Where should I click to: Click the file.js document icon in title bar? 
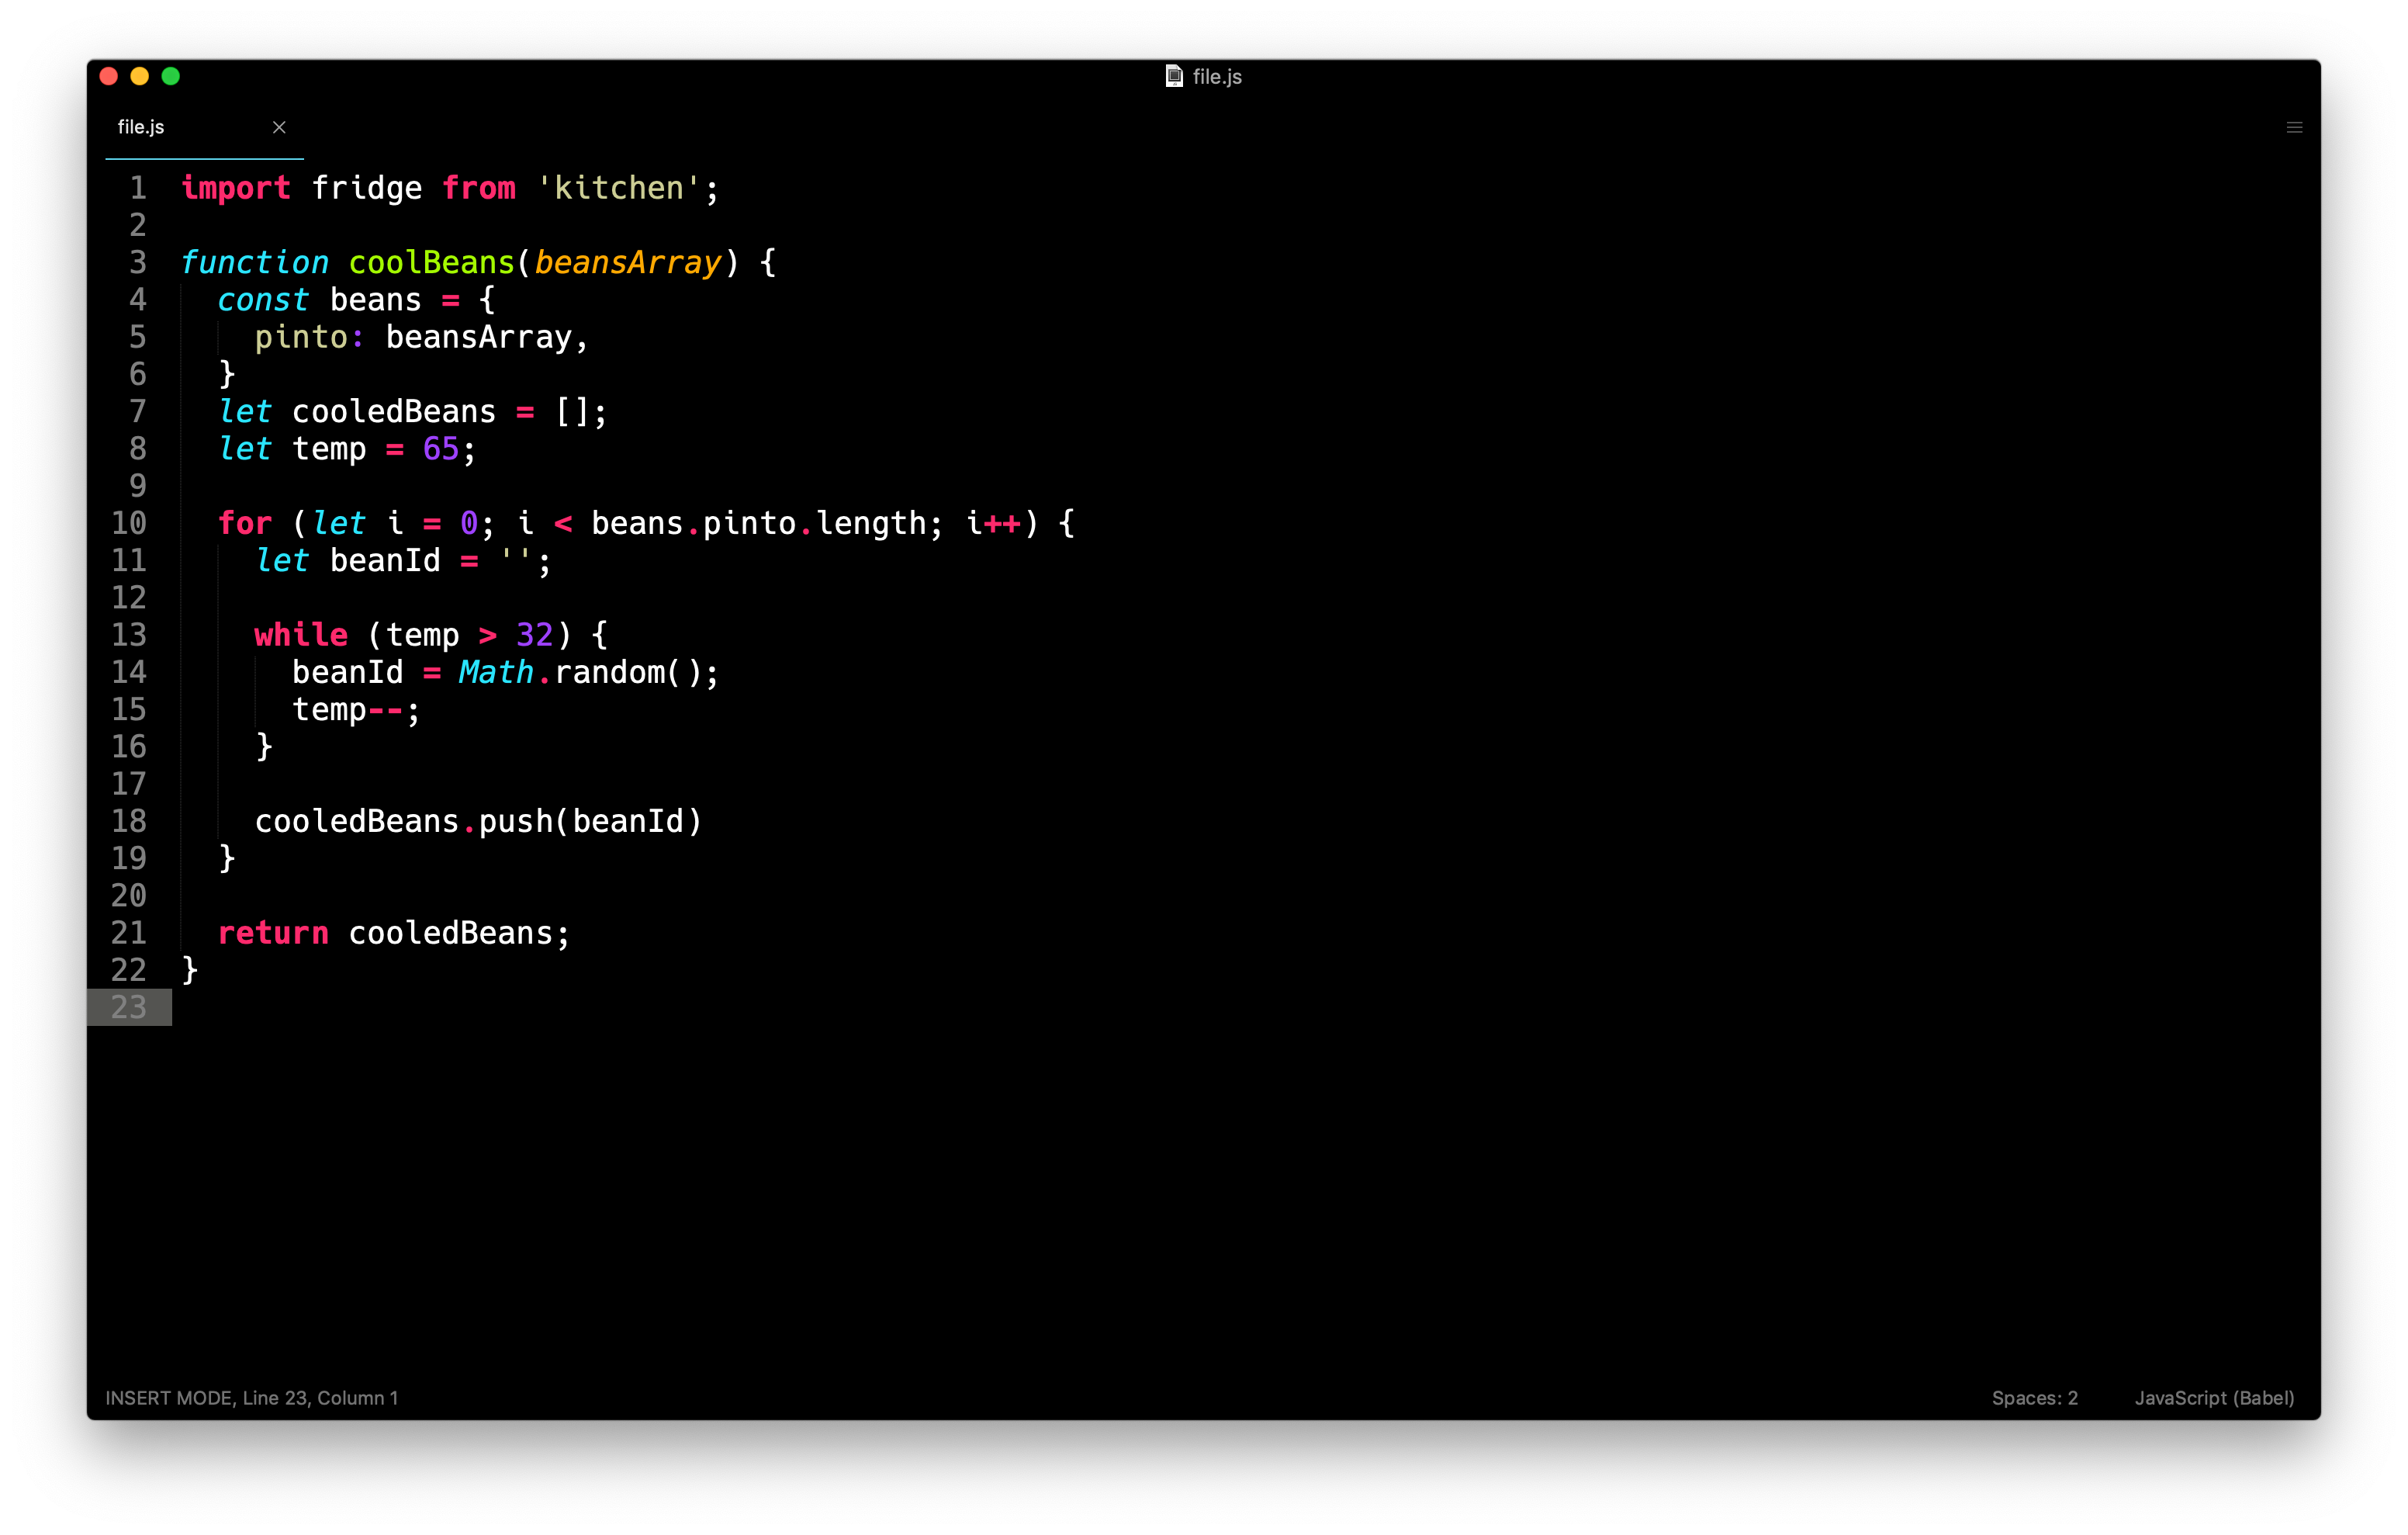pos(1174,76)
